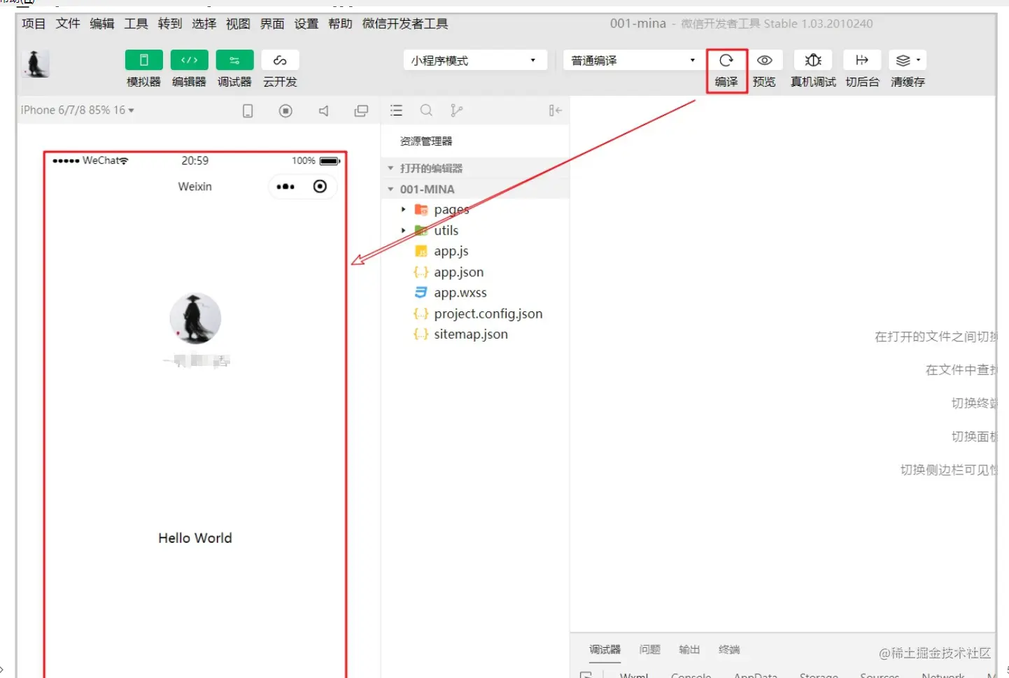Viewport: 1009px width, 678px height.
Task: Open the app.js file
Action: [x=451, y=251]
